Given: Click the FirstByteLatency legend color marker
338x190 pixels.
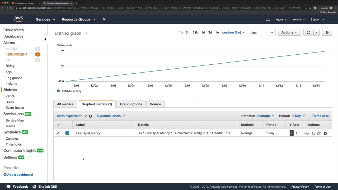Looking at the screenshot, I should [58, 91].
